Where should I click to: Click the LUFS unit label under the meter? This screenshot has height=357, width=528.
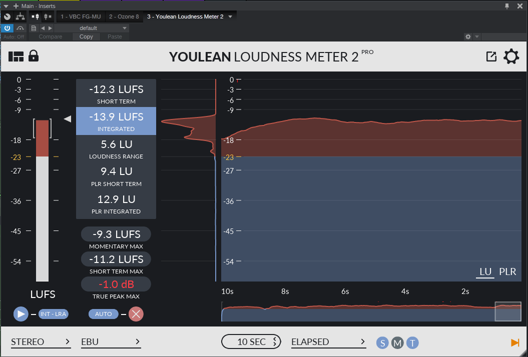tap(43, 294)
